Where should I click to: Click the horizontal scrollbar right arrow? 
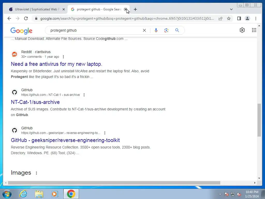[255, 183]
